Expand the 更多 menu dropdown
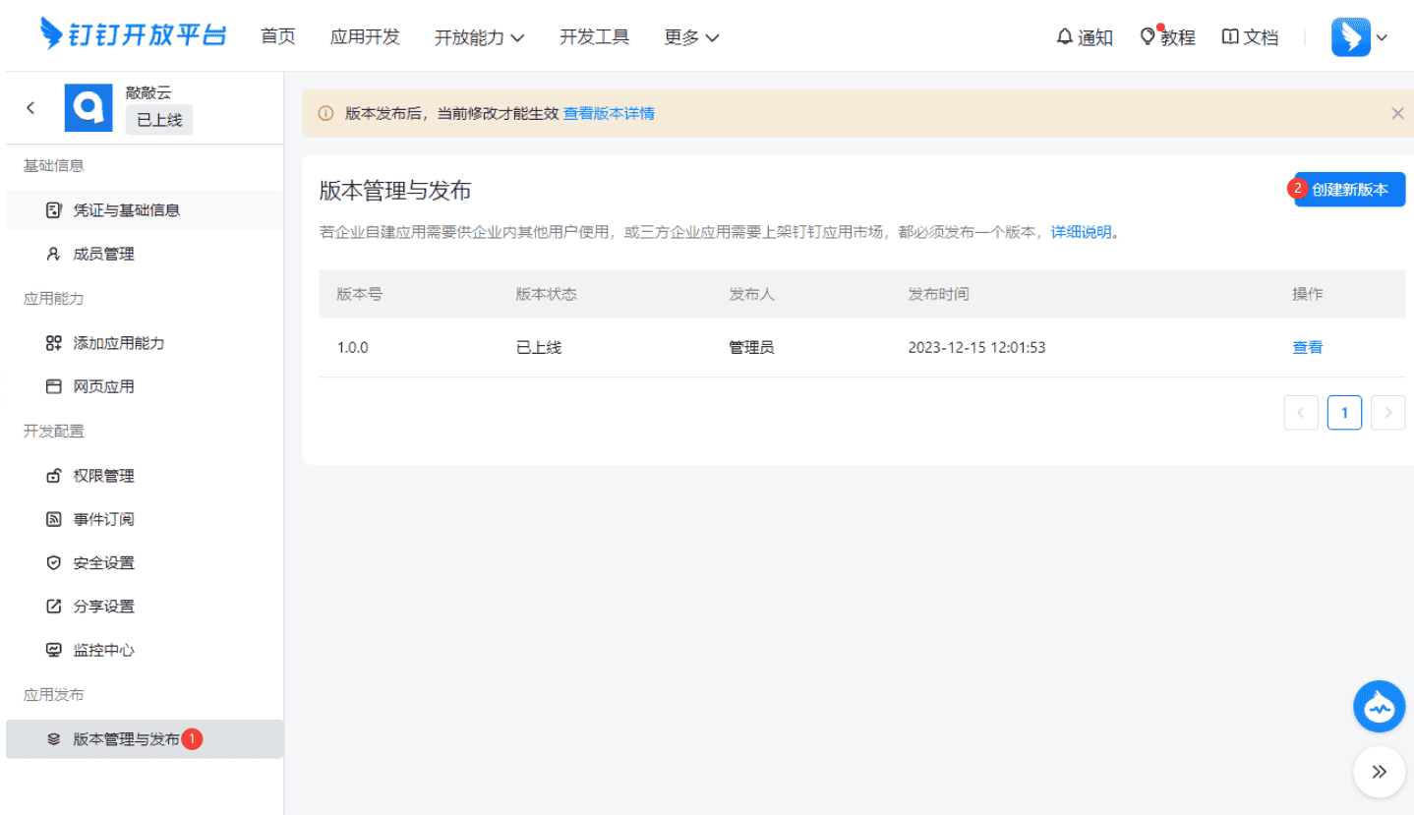 tap(691, 36)
